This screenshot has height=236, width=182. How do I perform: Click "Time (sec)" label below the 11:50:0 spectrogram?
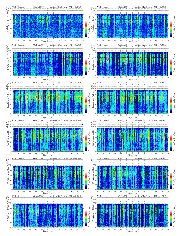(x=133, y=231)
